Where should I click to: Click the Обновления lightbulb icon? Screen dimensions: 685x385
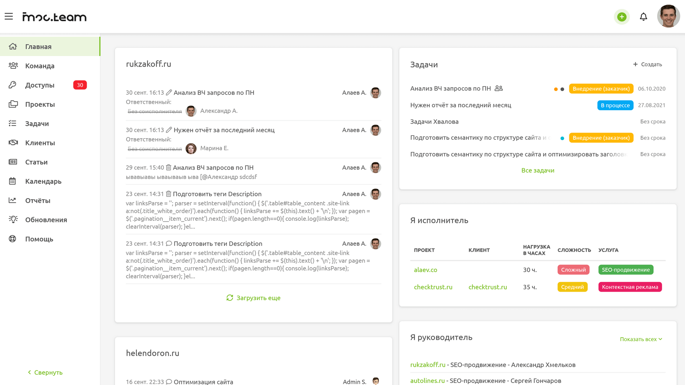pos(13,220)
